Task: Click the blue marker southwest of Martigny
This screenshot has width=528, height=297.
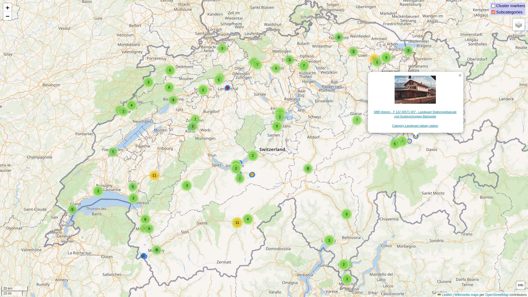Action: tap(144, 256)
